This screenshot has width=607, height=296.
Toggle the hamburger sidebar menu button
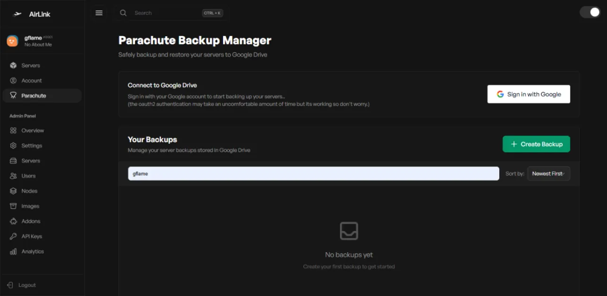pyautogui.click(x=99, y=13)
